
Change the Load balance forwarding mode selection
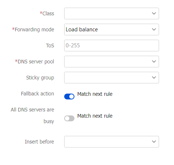pyautogui.click(x=112, y=30)
